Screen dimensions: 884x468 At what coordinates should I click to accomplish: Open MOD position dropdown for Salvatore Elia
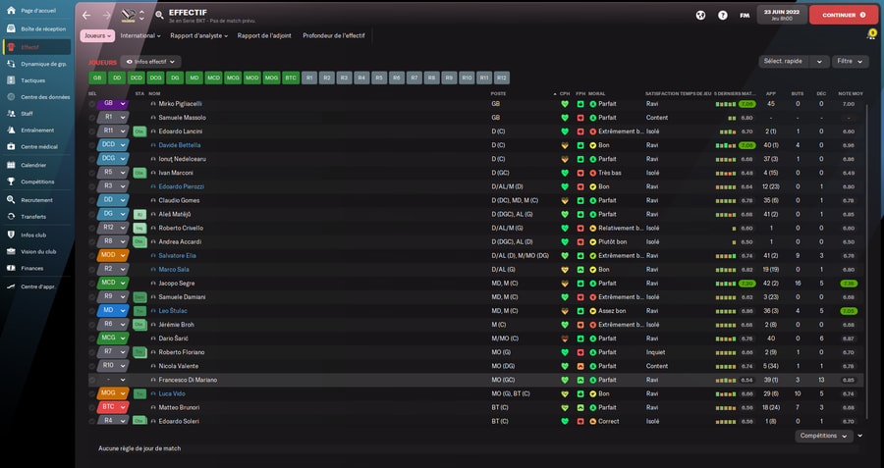113,256
